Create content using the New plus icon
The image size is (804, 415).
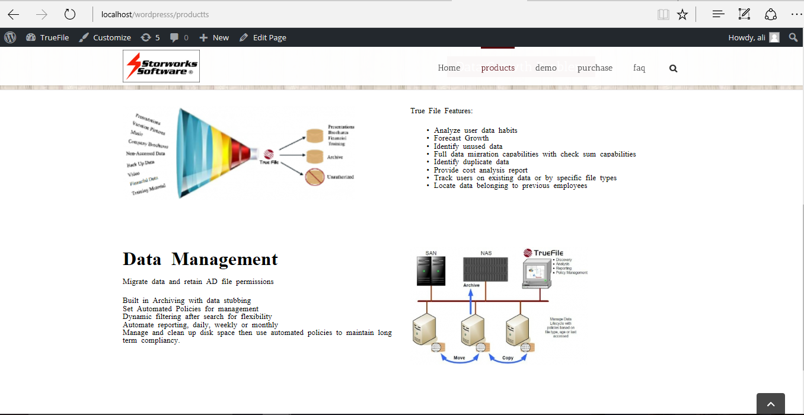tap(213, 37)
